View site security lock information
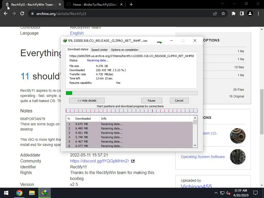The image size is (264, 198). (x=32, y=14)
